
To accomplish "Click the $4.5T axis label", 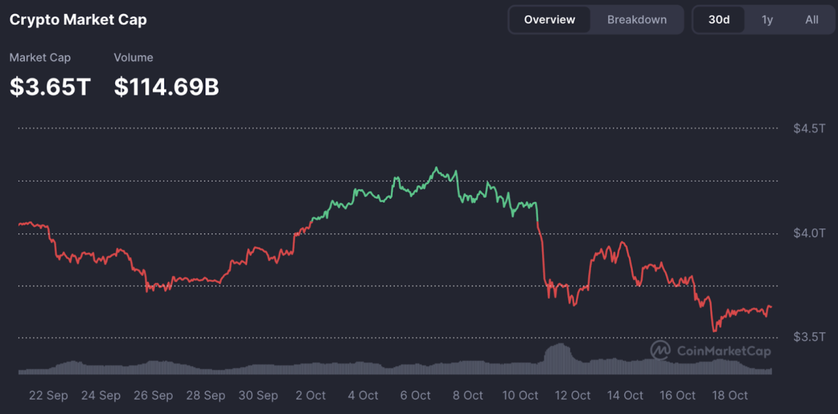I will point(809,128).
